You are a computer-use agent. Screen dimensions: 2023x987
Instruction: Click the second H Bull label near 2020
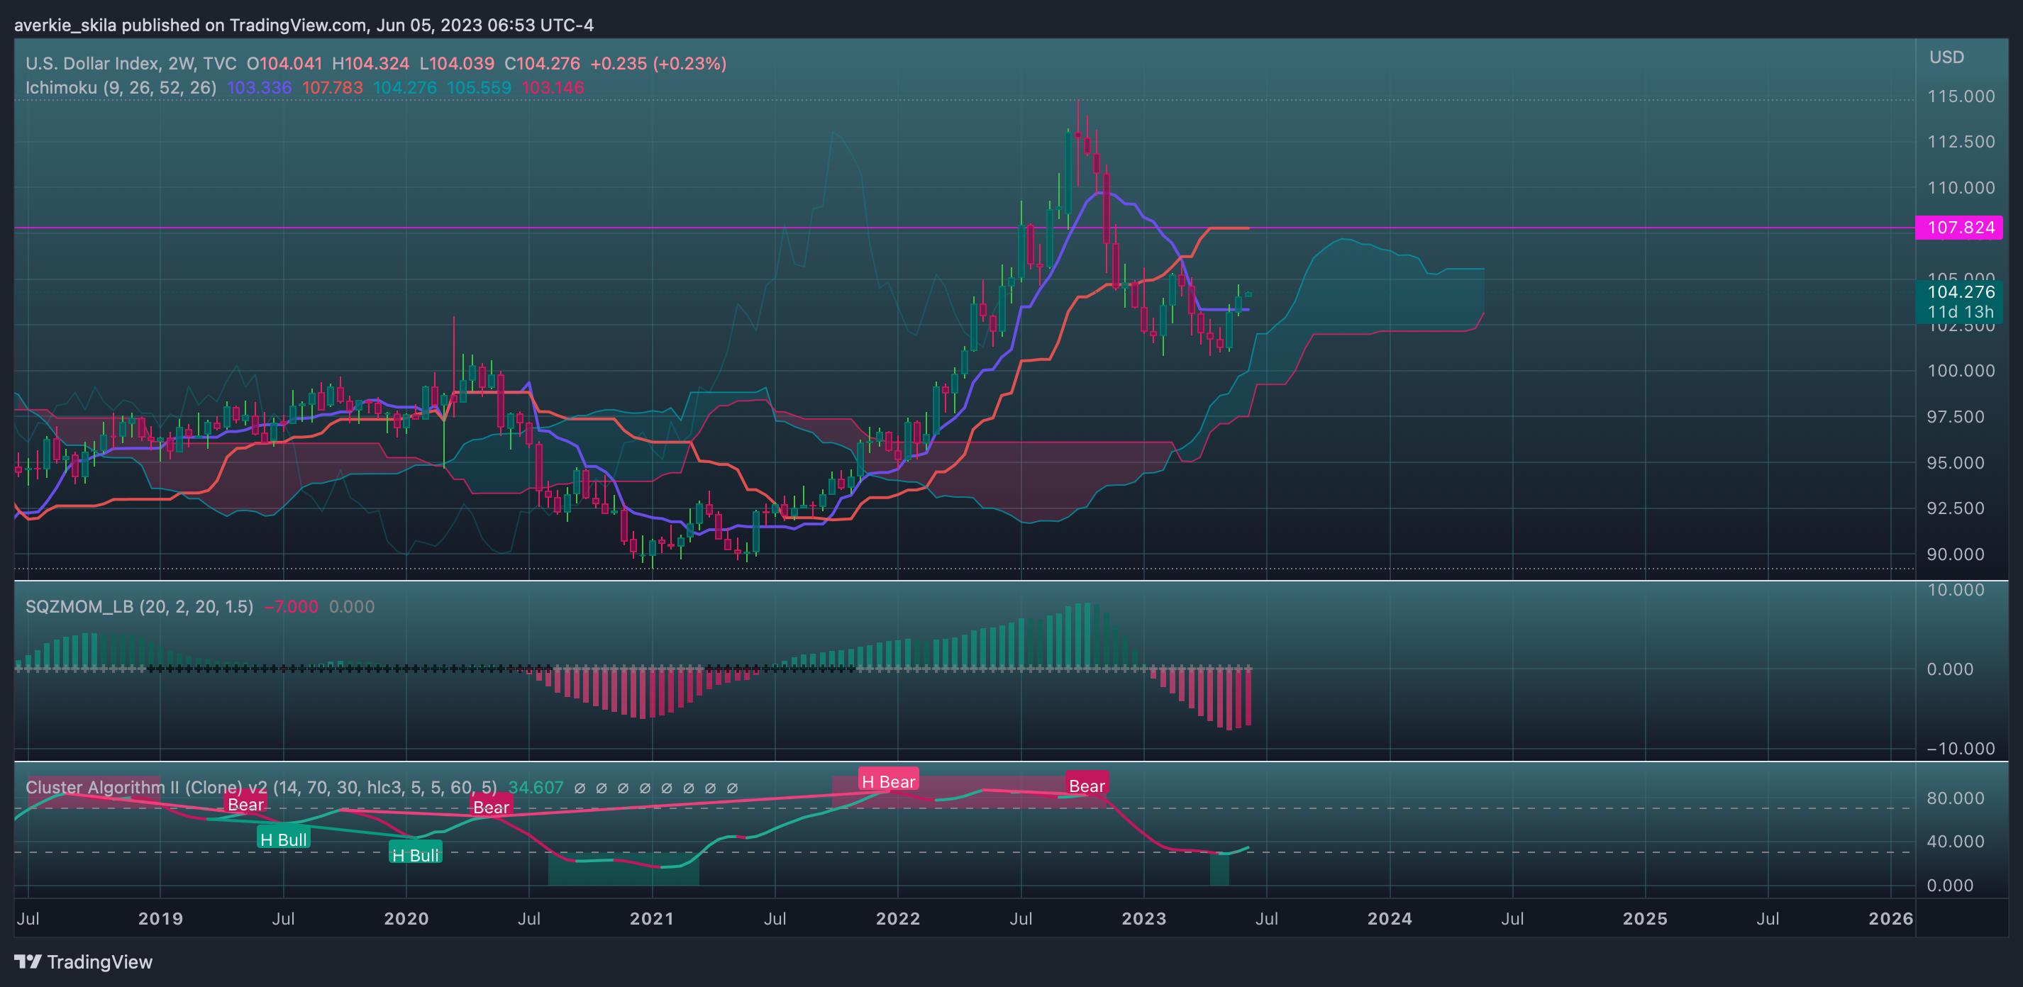[416, 854]
